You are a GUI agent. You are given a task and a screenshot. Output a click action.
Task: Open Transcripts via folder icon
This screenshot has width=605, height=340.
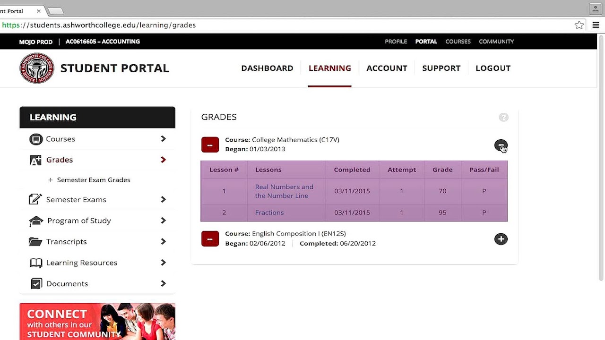pyautogui.click(x=36, y=241)
